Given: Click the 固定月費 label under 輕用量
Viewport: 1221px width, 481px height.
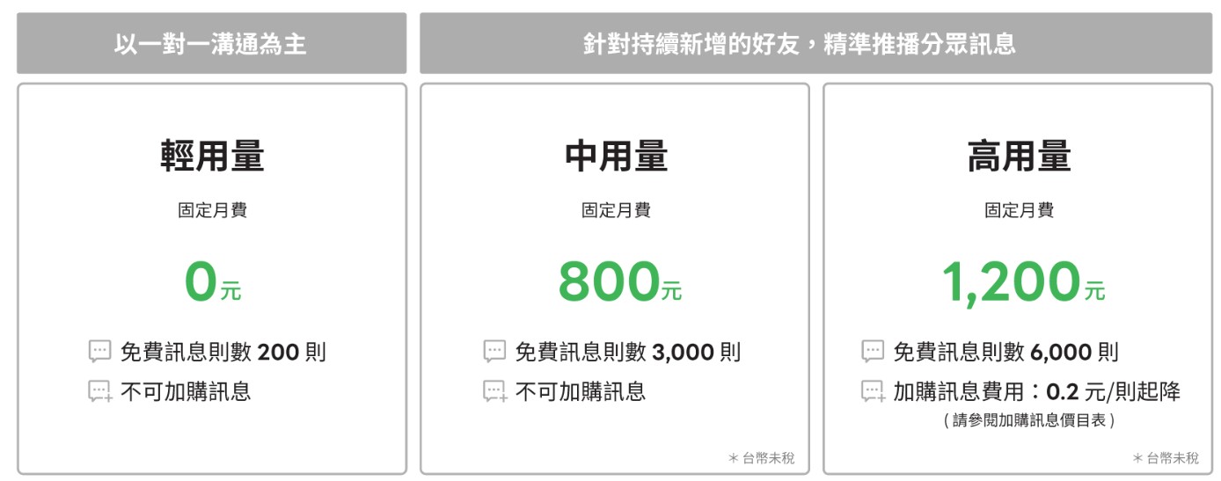Looking at the screenshot, I should tap(212, 211).
